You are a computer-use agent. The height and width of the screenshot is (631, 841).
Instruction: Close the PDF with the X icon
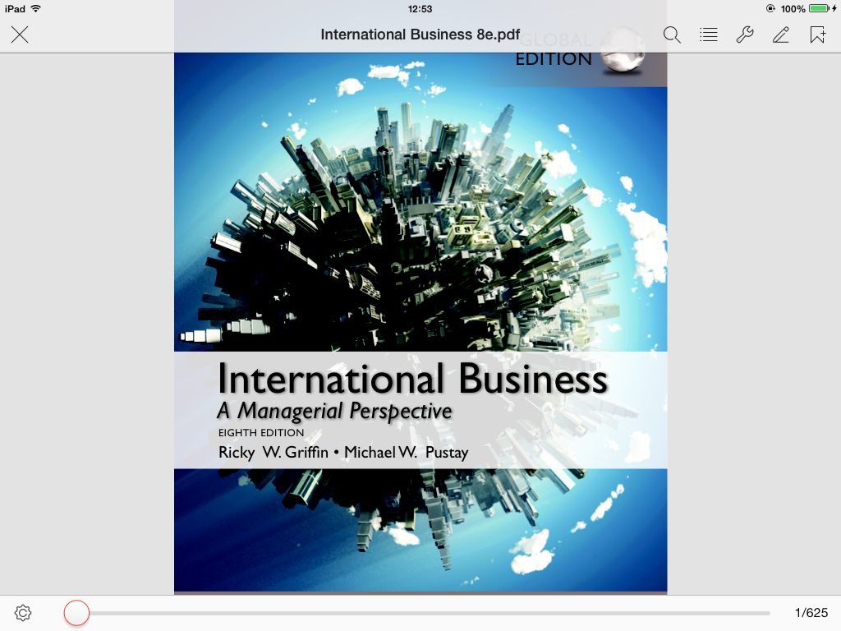(20, 35)
